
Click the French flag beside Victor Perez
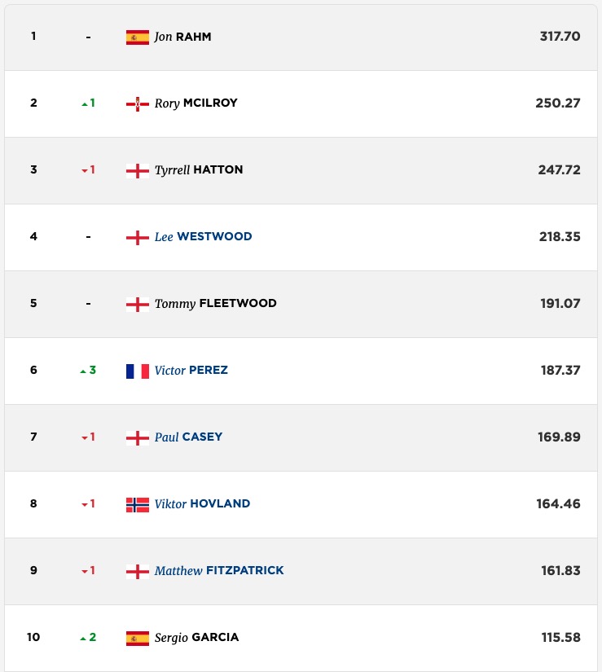pyautogui.click(x=138, y=371)
